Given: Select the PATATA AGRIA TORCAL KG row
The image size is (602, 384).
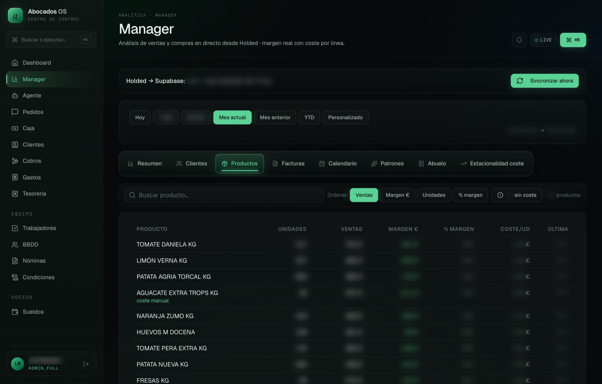Looking at the screenshot, I should (x=353, y=277).
